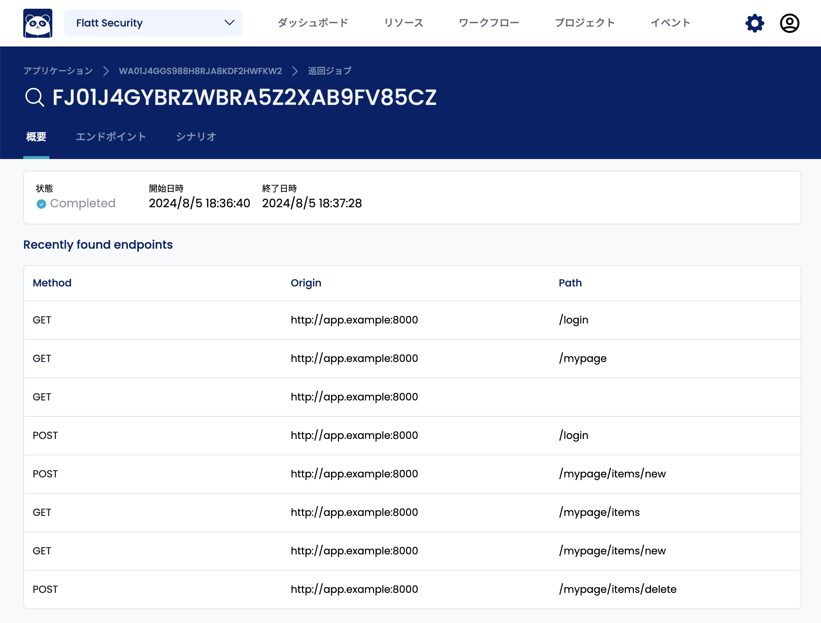Click POST method in the /mypage/items/delete row
Image resolution: width=821 pixels, height=623 pixels.
pyautogui.click(x=45, y=590)
